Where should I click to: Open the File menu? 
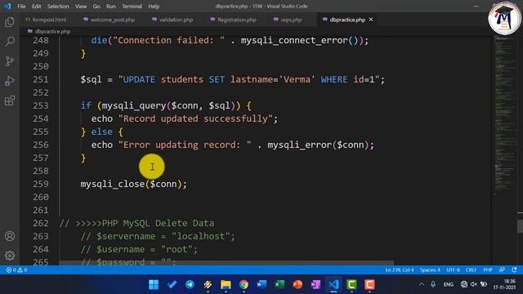click(x=21, y=6)
